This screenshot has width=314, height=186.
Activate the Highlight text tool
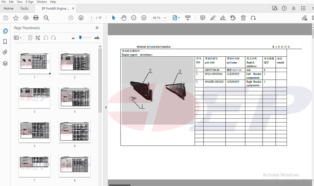click(213, 18)
